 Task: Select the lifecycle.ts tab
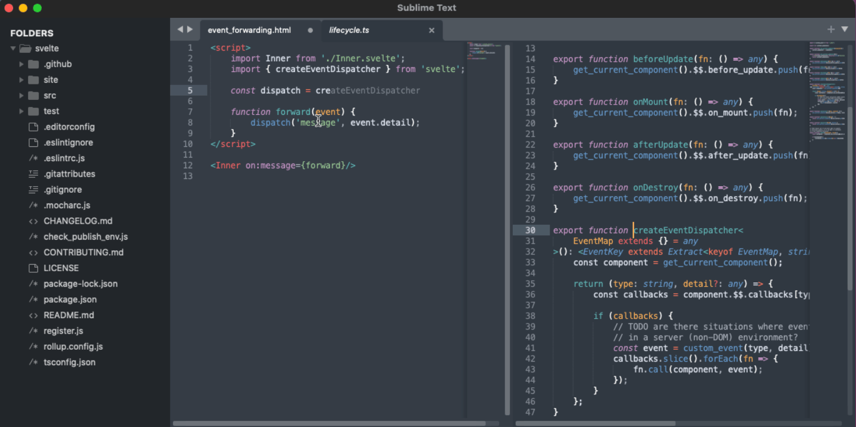349,30
